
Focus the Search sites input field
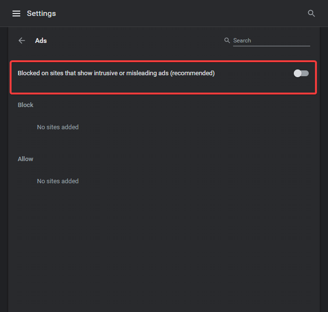(x=272, y=41)
